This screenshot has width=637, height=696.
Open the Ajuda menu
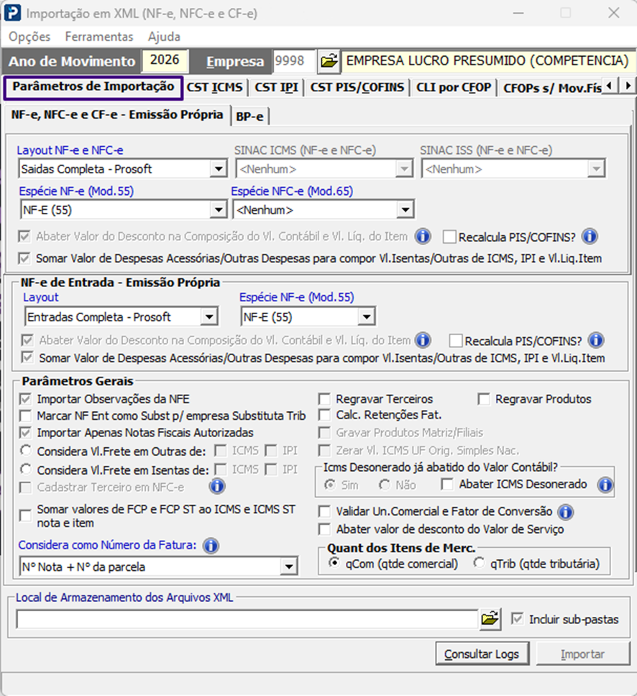tap(164, 37)
